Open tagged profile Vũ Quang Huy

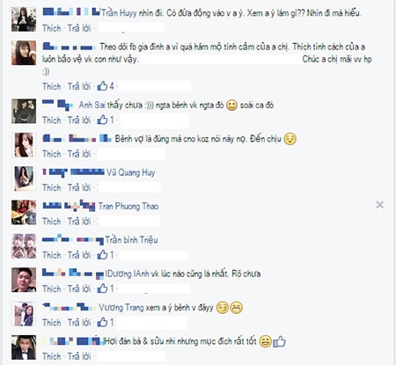(x=131, y=172)
